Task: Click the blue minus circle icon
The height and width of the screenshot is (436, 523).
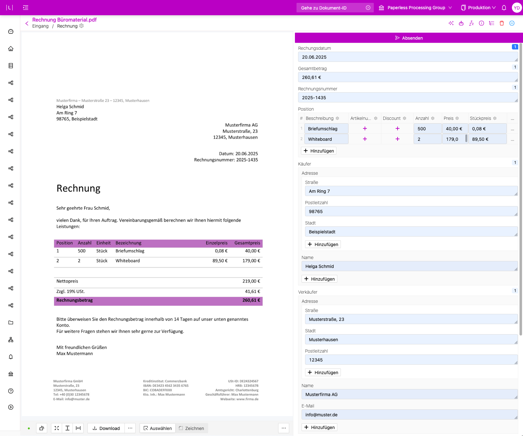Action: coord(512,23)
